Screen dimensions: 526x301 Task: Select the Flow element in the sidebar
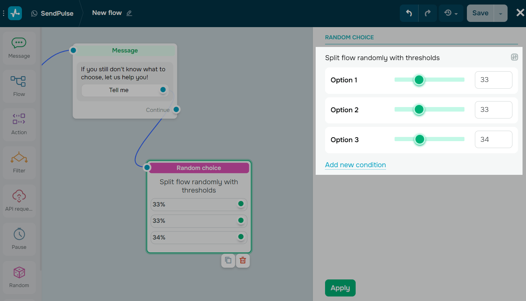pos(19,86)
